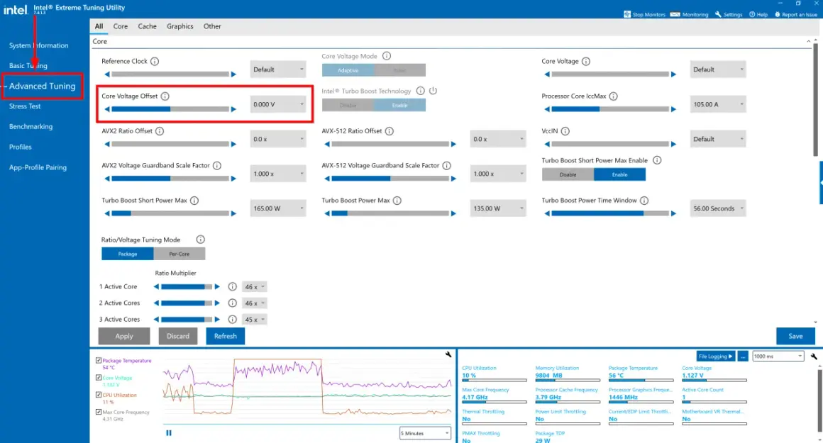The image size is (823, 443).
Task: Open 1 Active Core 46 x dropdown
Action: click(255, 287)
